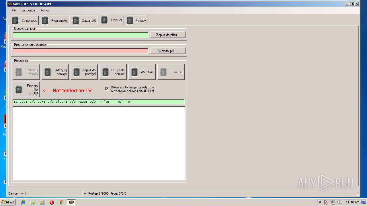This screenshot has width=367, height=206.
Task: Click the chip icon on Zawartość tab
Action: pos(75,21)
